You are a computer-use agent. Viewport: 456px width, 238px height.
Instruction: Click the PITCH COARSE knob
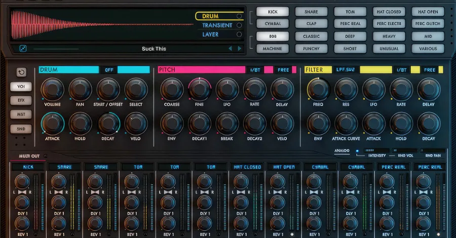point(172,89)
